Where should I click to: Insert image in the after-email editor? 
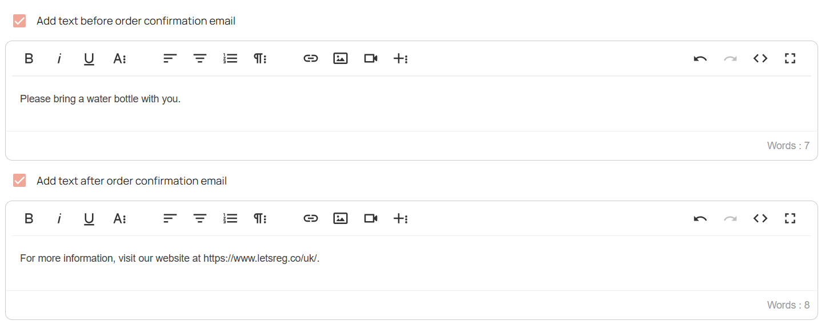click(341, 218)
